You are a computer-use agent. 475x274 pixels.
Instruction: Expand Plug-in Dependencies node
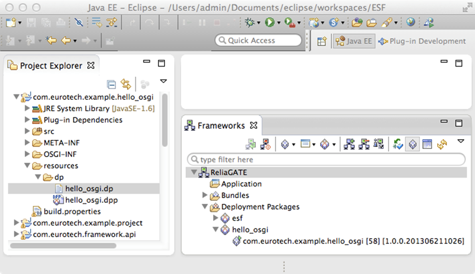(x=27, y=120)
